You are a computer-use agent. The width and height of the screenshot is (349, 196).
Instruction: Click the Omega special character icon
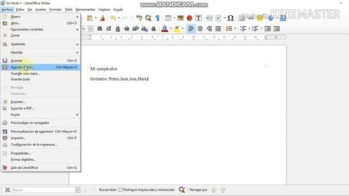pyautogui.click(x=231, y=18)
